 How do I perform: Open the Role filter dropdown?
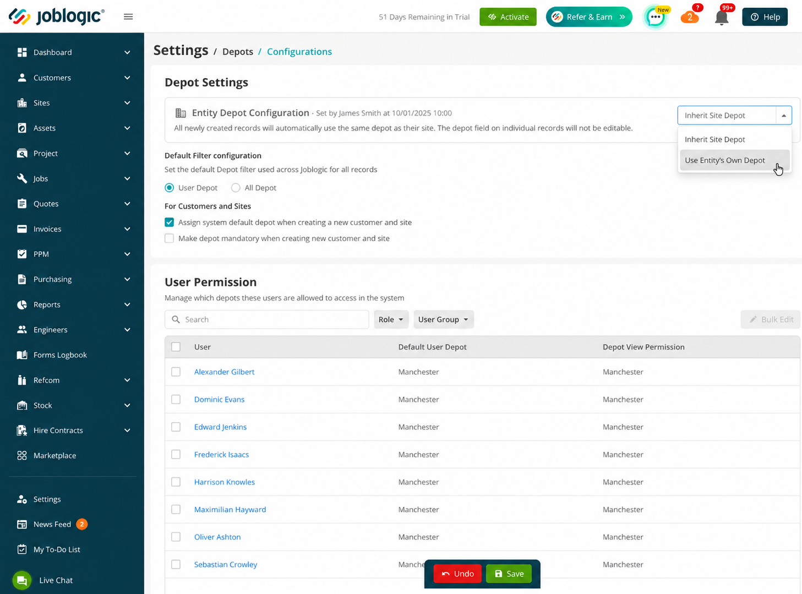coord(391,319)
